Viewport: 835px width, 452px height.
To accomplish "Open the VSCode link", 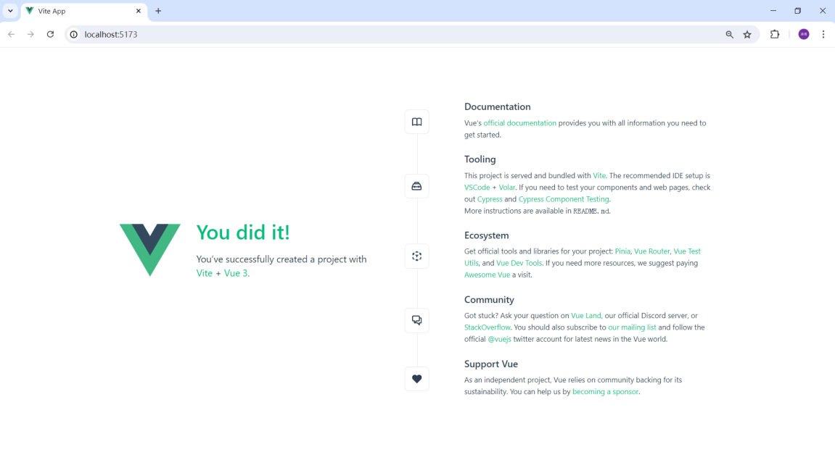I will pyautogui.click(x=477, y=187).
